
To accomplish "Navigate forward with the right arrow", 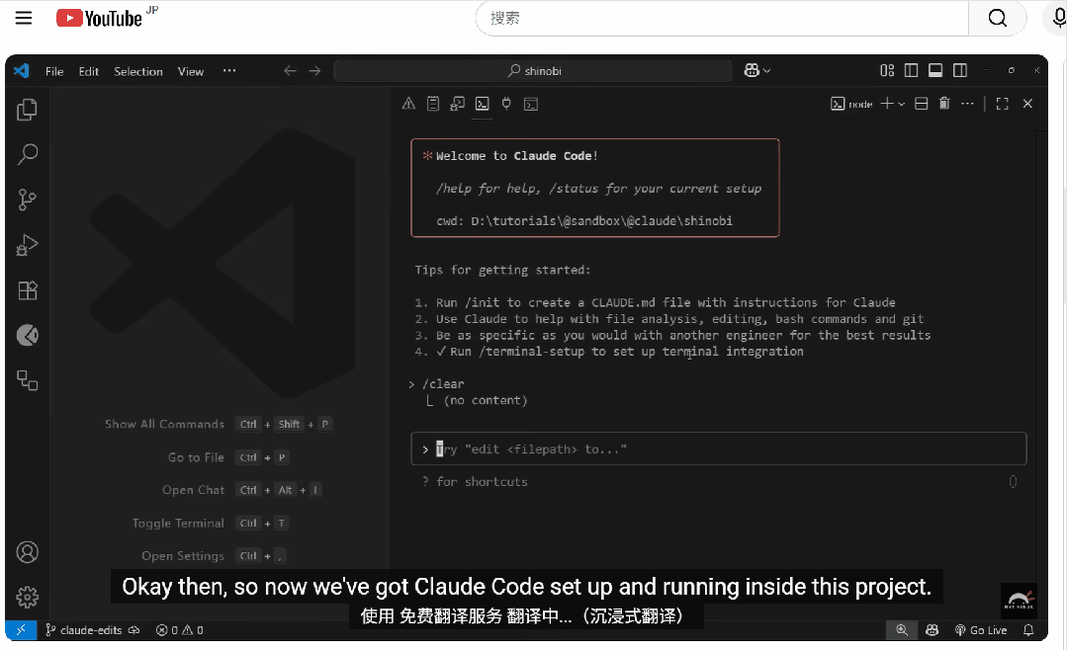I will point(314,71).
